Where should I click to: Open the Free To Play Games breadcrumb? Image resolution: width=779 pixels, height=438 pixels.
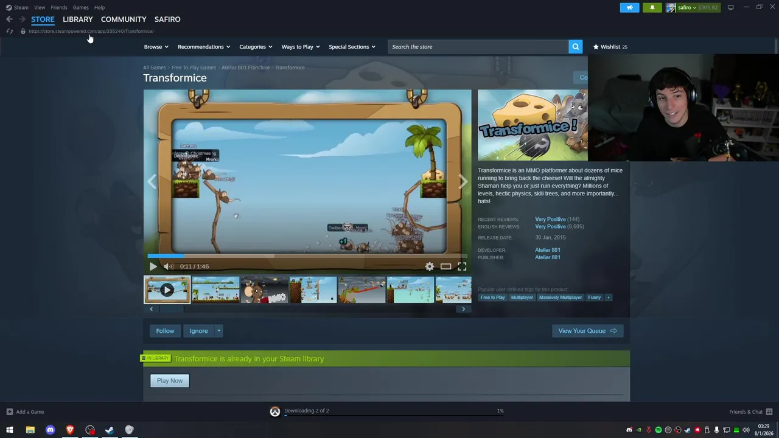coord(194,68)
